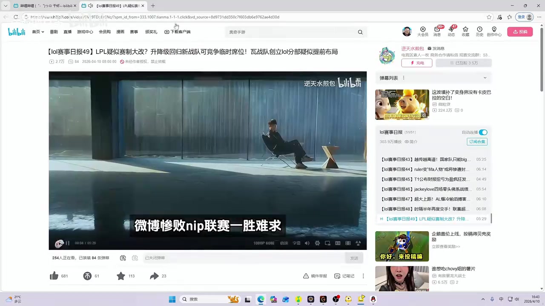The width and height of the screenshot is (545, 306).
Task: Click the pink 投稿 upload button
Action: point(520,32)
